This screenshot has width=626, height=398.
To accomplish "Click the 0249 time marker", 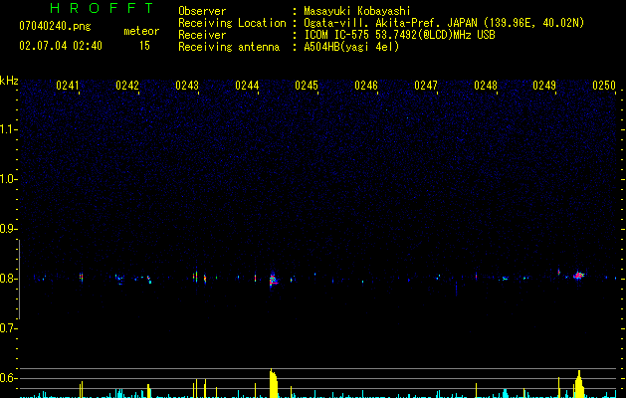I will coord(544,86).
